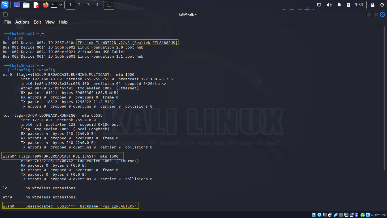The height and width of the screenshot is (218, 387).
Task: Click the inet 127.0.0.1 line
Action: point(58,120)
